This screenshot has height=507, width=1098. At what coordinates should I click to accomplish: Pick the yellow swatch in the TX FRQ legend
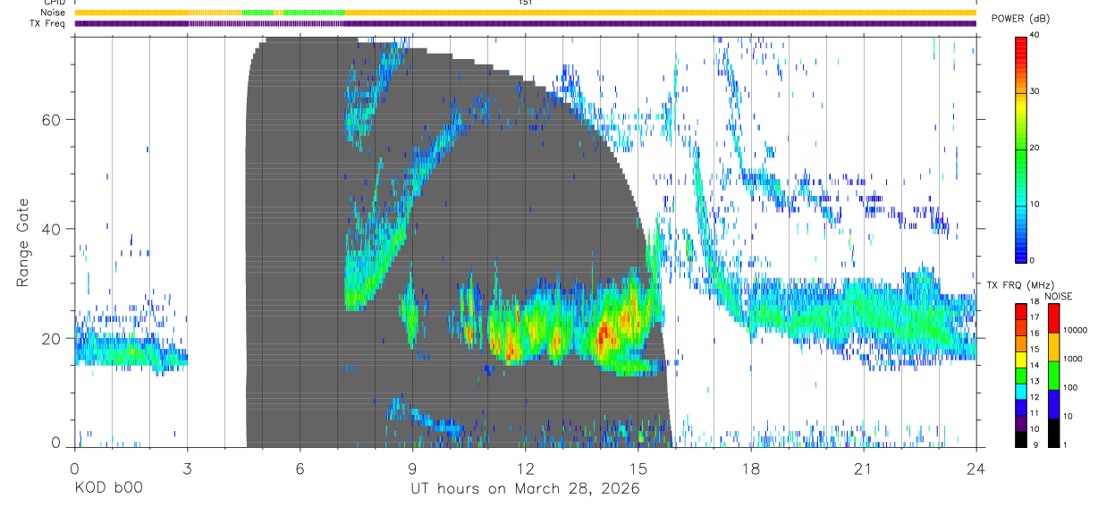[1021, 359]
